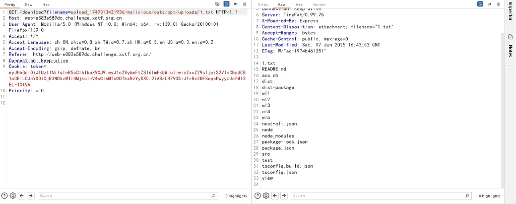Click the request pane message format icon
516x204 pixels.
tap(226, 4)
